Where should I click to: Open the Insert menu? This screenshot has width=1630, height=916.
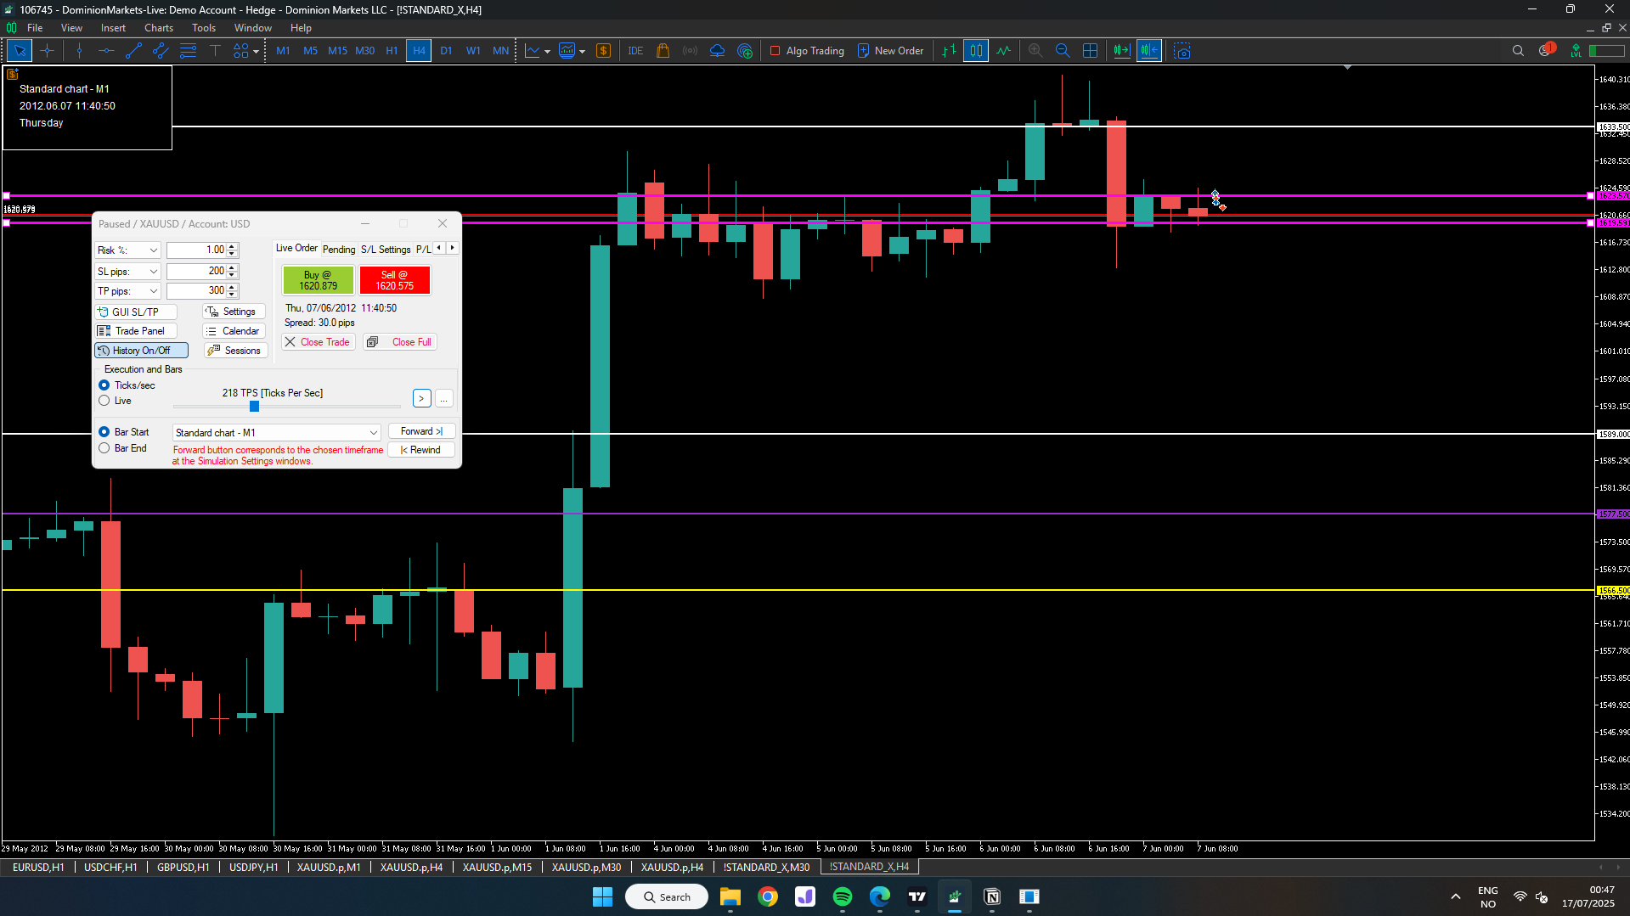(x=113, y=28)
